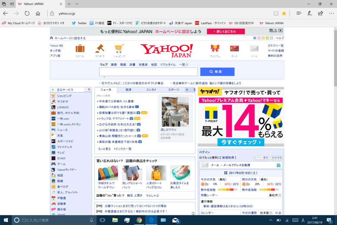Select the blue page theme swatch
Screen dimensions: 337x225
[255, 38]
